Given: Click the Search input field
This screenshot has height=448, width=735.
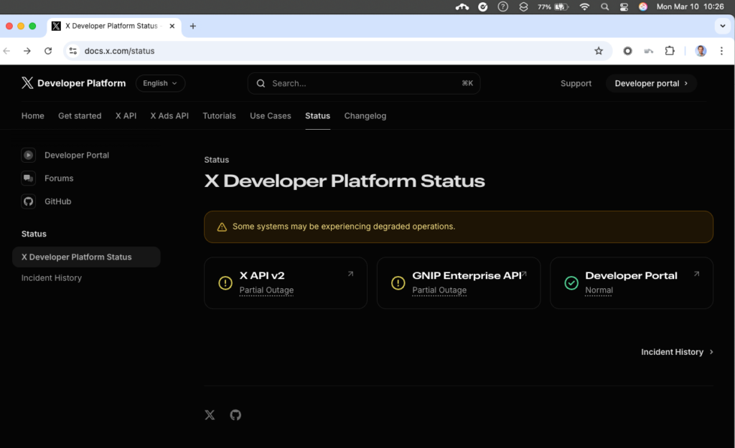Looking at the screenshot, I should (364, 83).
